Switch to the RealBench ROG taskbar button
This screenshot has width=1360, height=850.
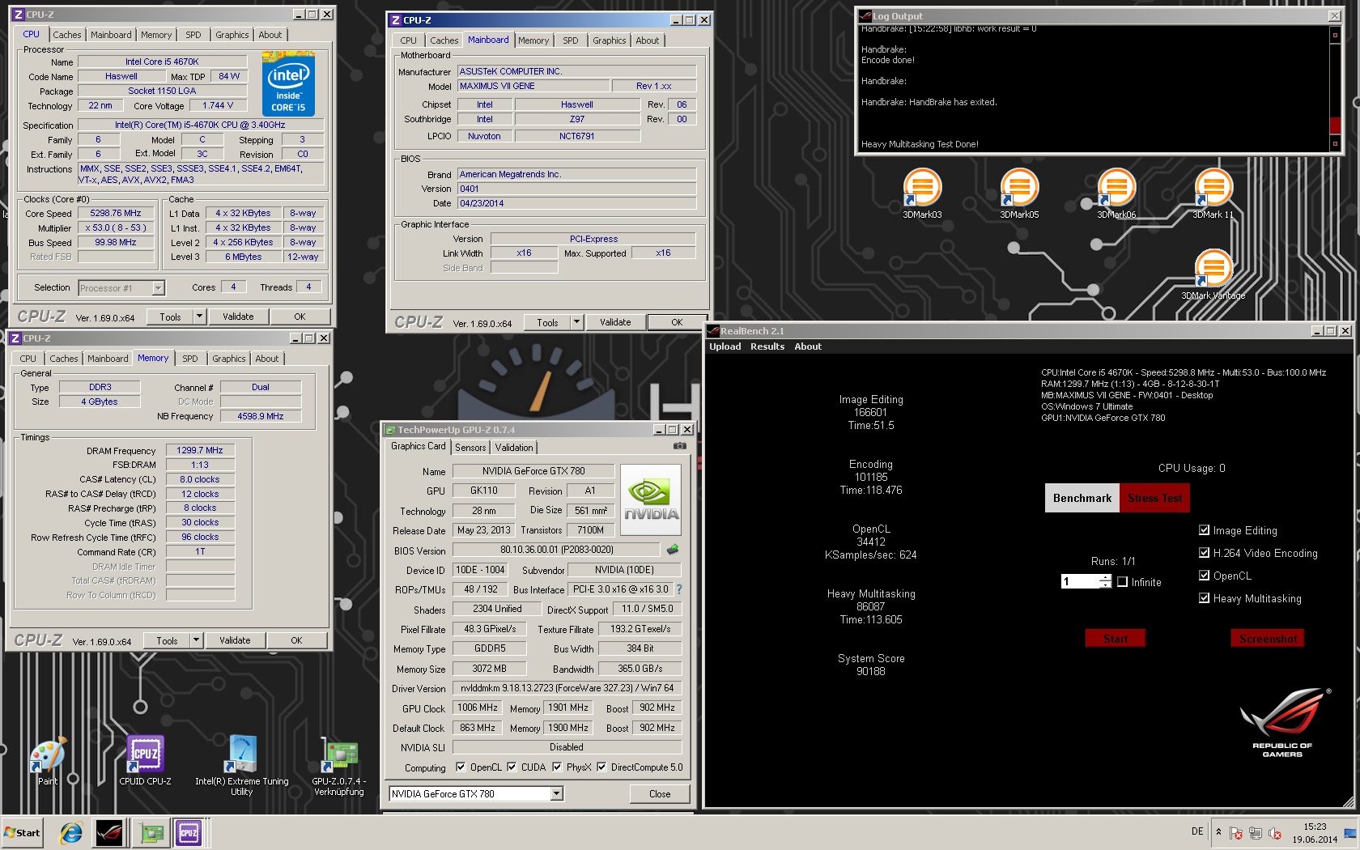pyautogui.click(x=109, y=832)
